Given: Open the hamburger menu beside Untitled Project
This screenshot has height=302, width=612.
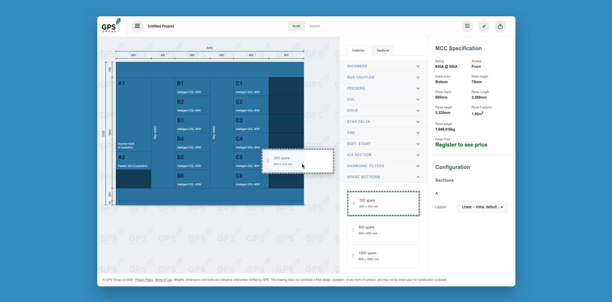Looking at the screenshot, I should coord(137,26).
